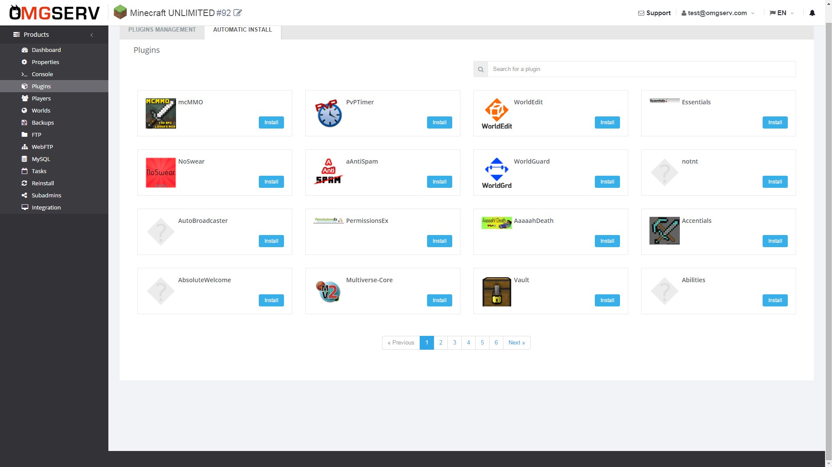Screen dimensions: 832x467
Task: Install the WorldEdit plugin
Action: pos(607,122)
